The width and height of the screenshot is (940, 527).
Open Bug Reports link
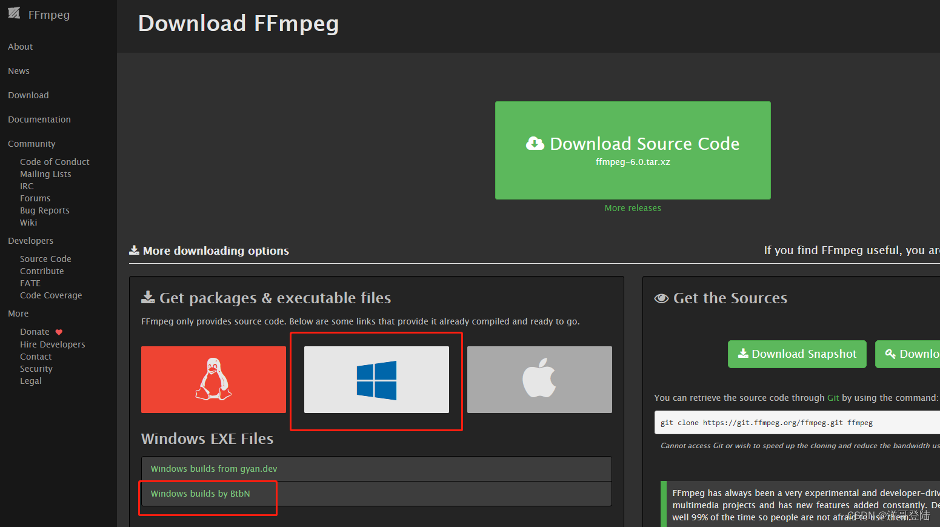pos(45,210)
